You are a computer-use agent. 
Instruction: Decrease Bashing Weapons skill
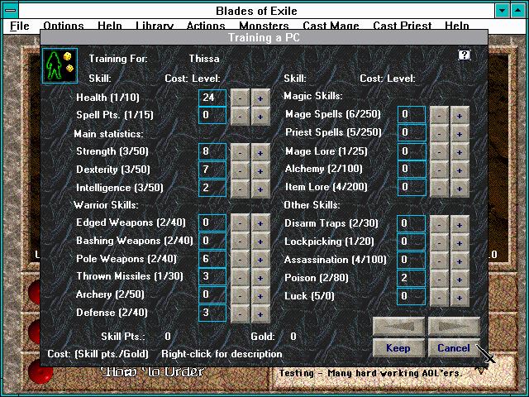point(240,242)
